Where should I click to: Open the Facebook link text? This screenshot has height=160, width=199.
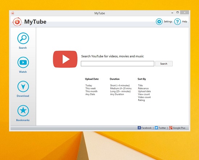coord(146,128)
